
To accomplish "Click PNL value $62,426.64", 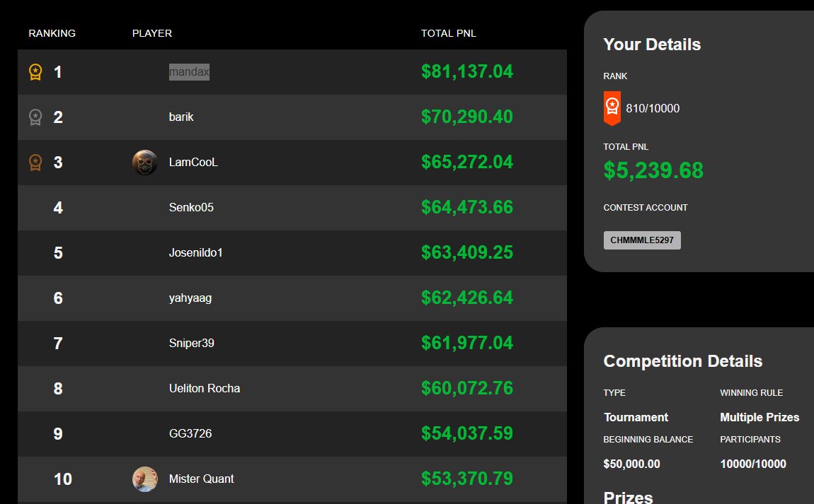I will click(467, 298).
